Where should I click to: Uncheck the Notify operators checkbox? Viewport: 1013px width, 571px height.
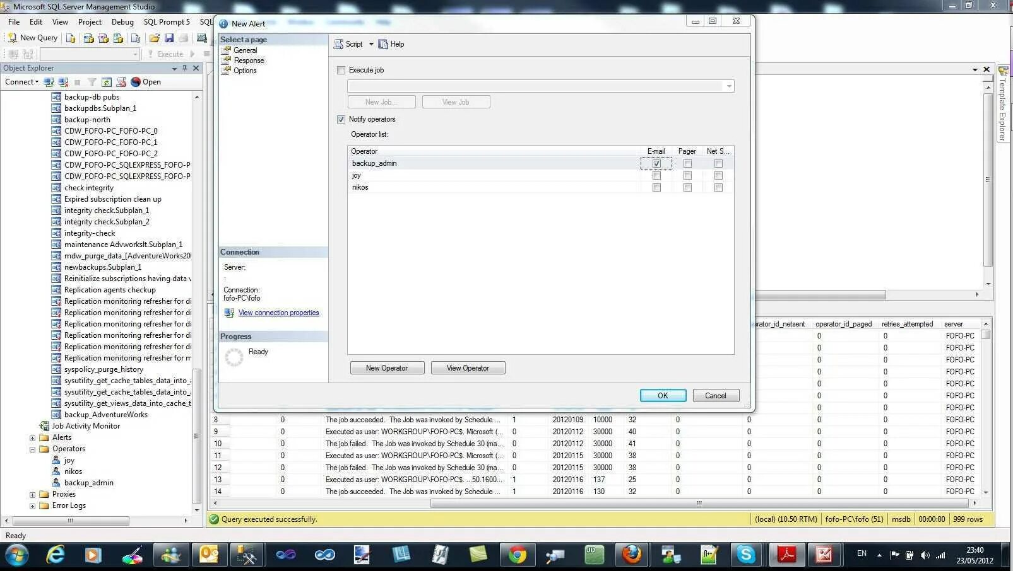341,119
